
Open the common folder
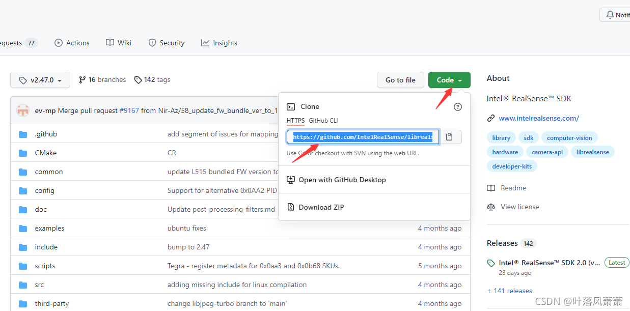tap(49, 172)
